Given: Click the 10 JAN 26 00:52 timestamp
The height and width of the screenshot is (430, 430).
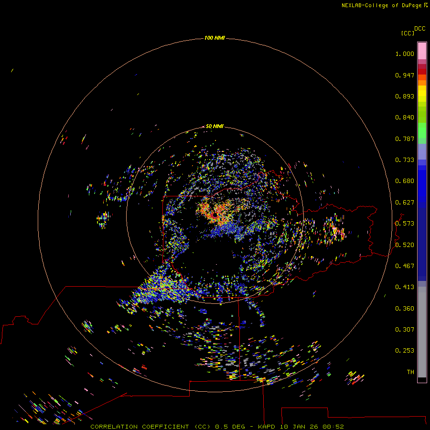Looking at the screenshot, I should pyautogui.click(x=312, y=427).
